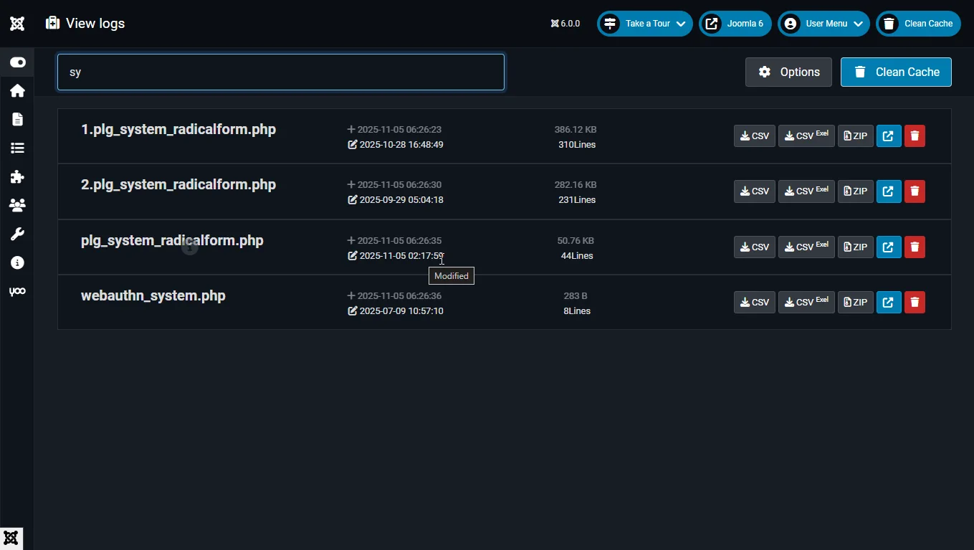Open the Joomla 6 link in the top bar

point(735,24)
